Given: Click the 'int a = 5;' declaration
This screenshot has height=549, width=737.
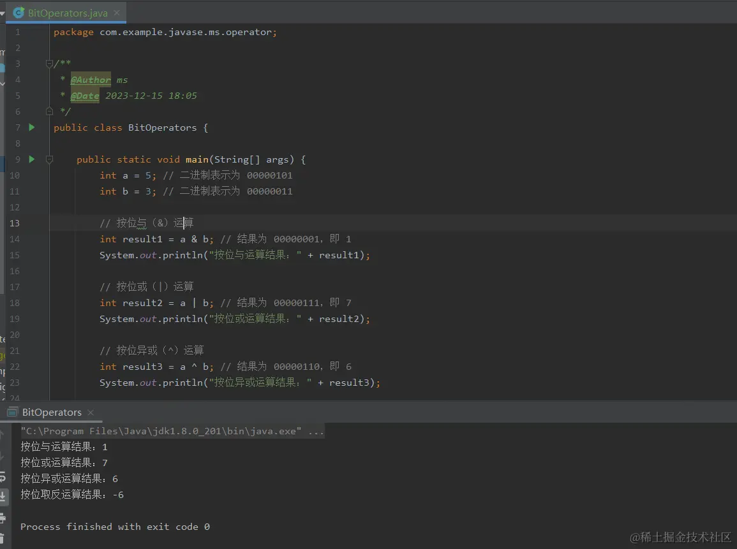Looking at the screenshot, I should pyautogui.click(x=128, y=175).
